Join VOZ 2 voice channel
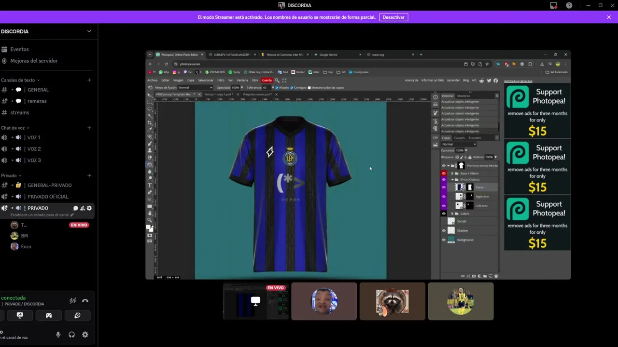Screen dimensions: 618x347 [33, 149]
